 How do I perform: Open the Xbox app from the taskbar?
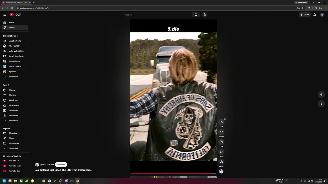[x=21, y=181]
